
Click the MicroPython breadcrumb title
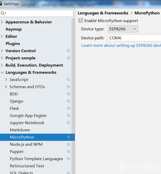[x=147, y=13]
